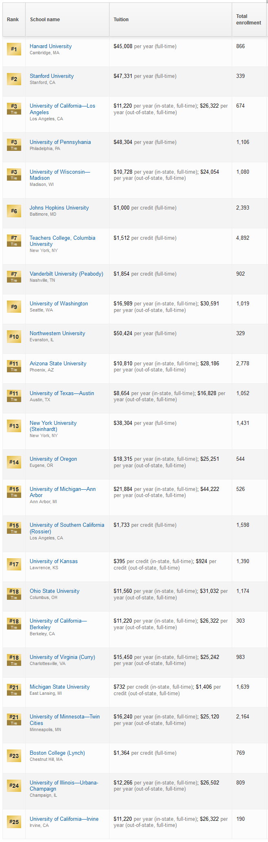Open the Vanderbilt University (Peabody) link
Viewport: 268px width, 842px height.
pyautogui.click(x=66, y=274)
